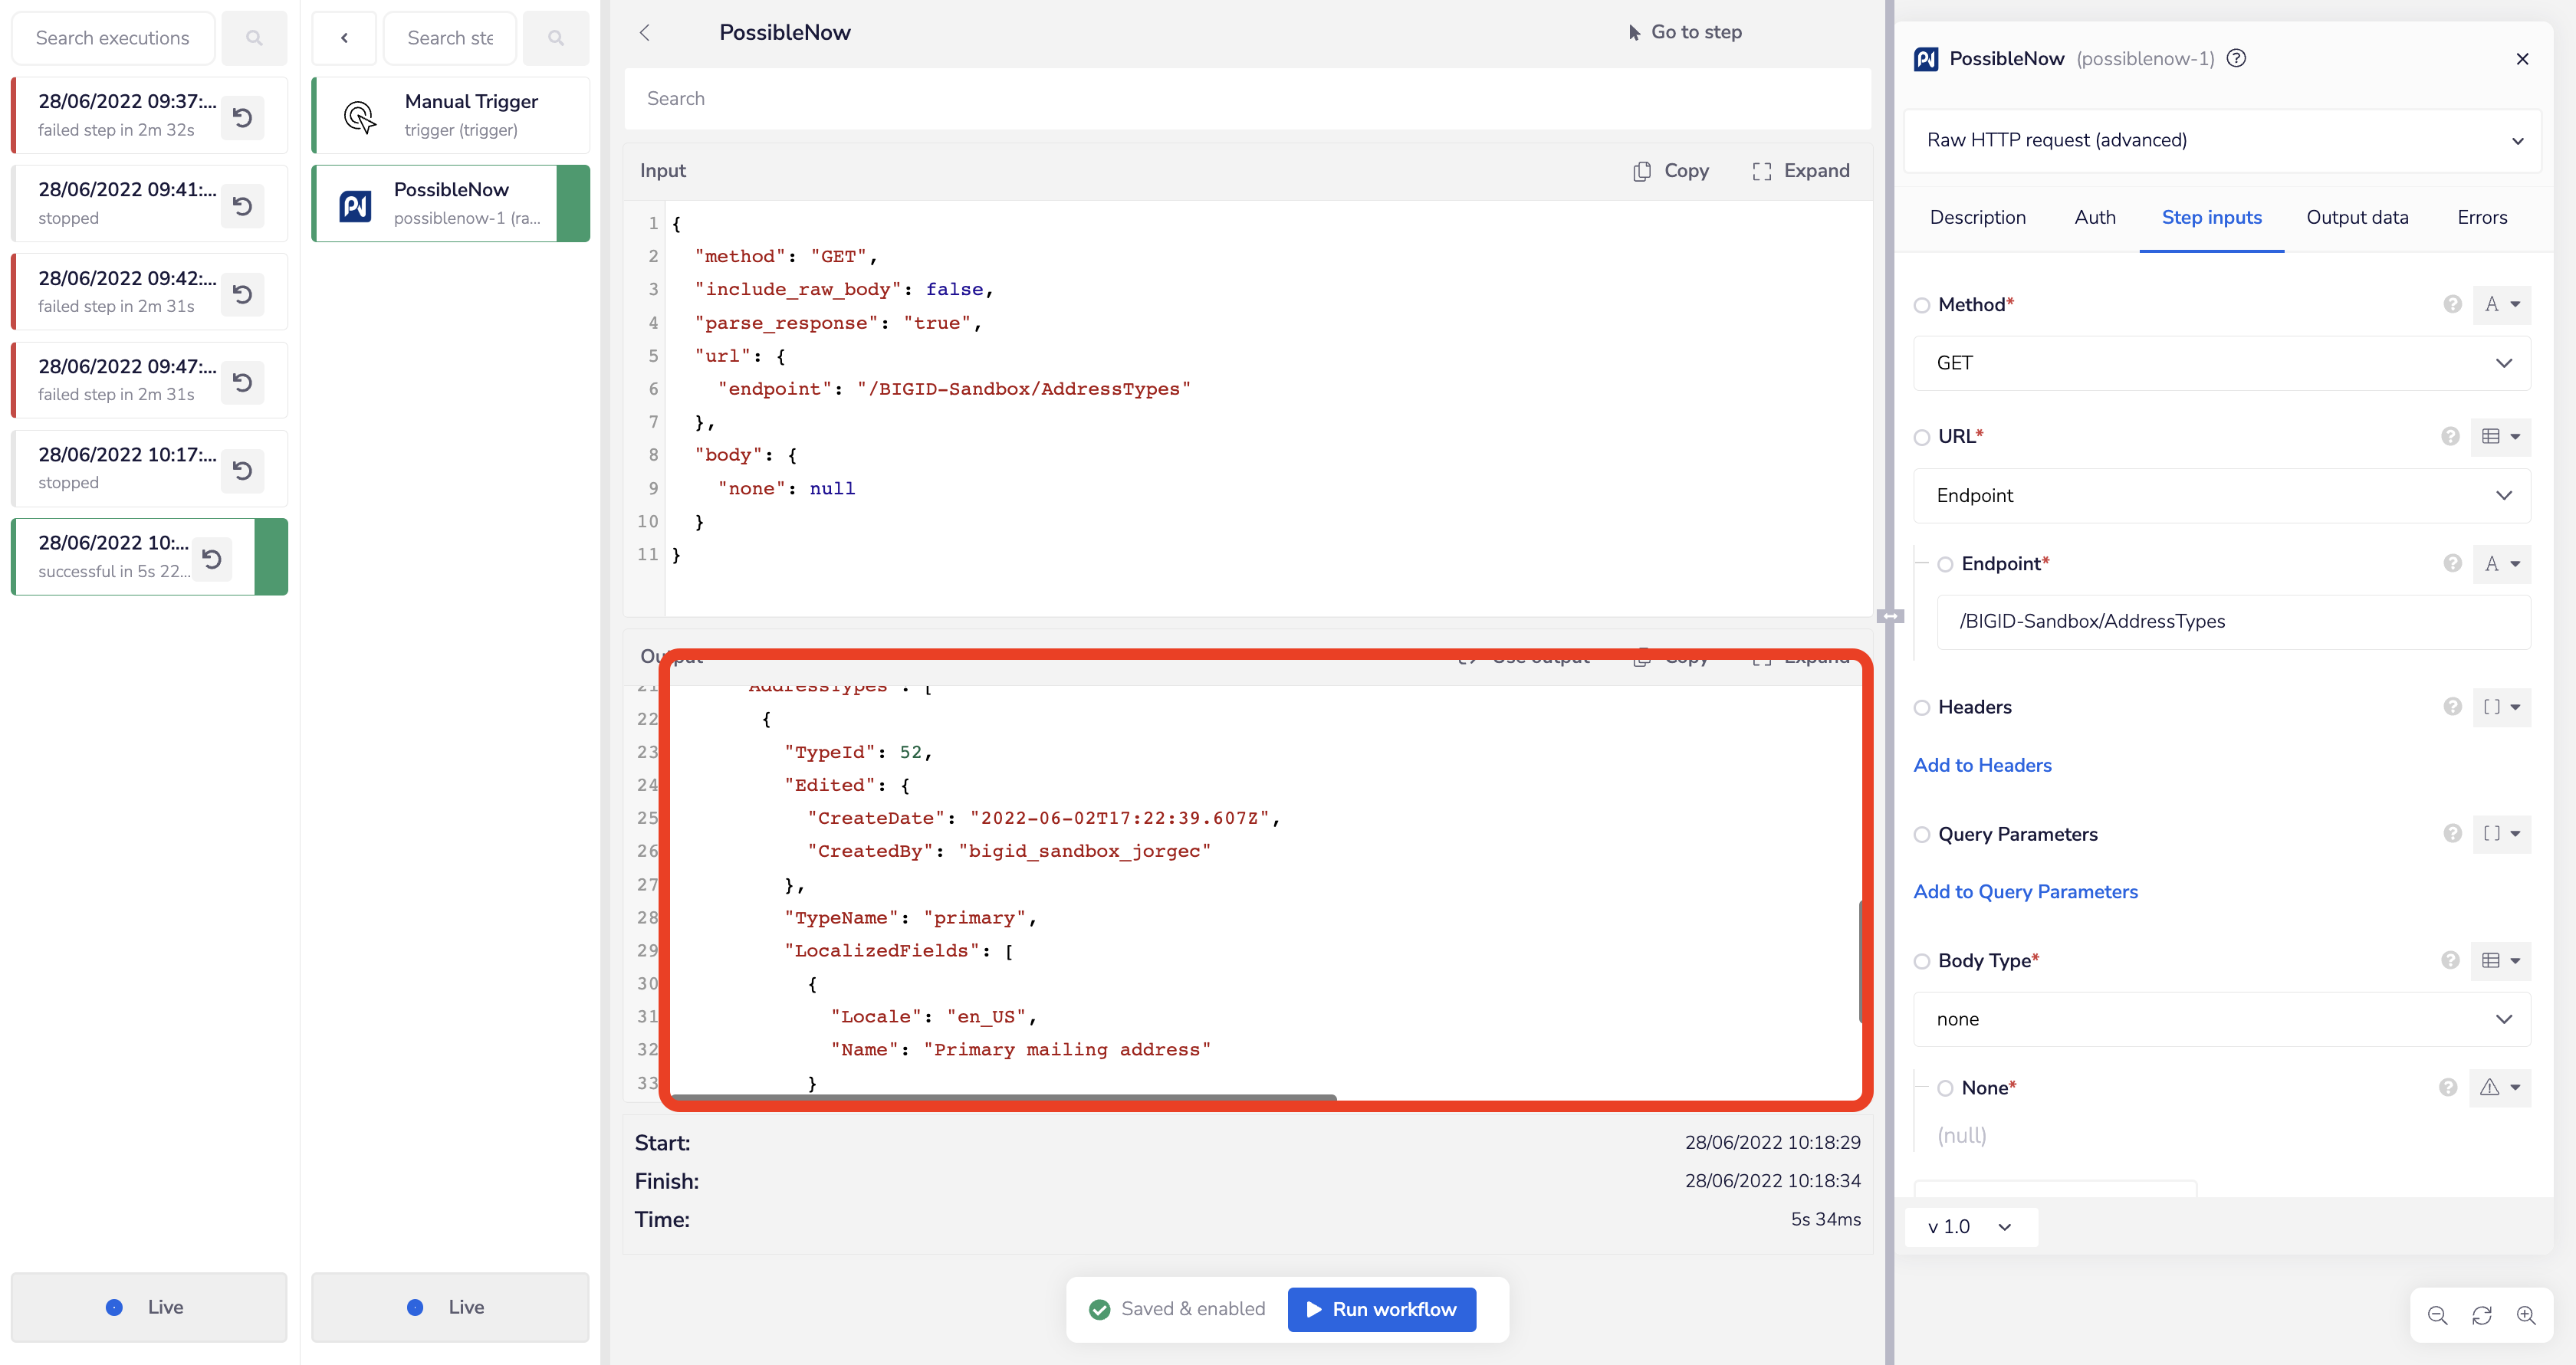Switch to the Output data tab

click(2356, 217)
